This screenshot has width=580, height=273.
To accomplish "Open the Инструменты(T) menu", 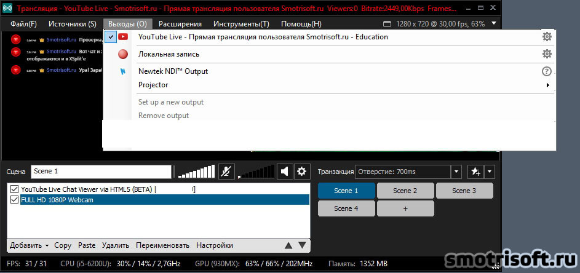I will click(x=241, y=24).
